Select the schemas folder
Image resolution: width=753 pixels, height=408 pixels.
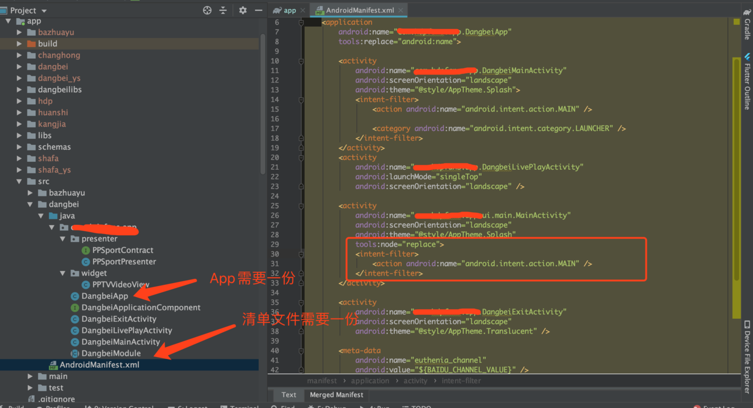click(55, 147)
